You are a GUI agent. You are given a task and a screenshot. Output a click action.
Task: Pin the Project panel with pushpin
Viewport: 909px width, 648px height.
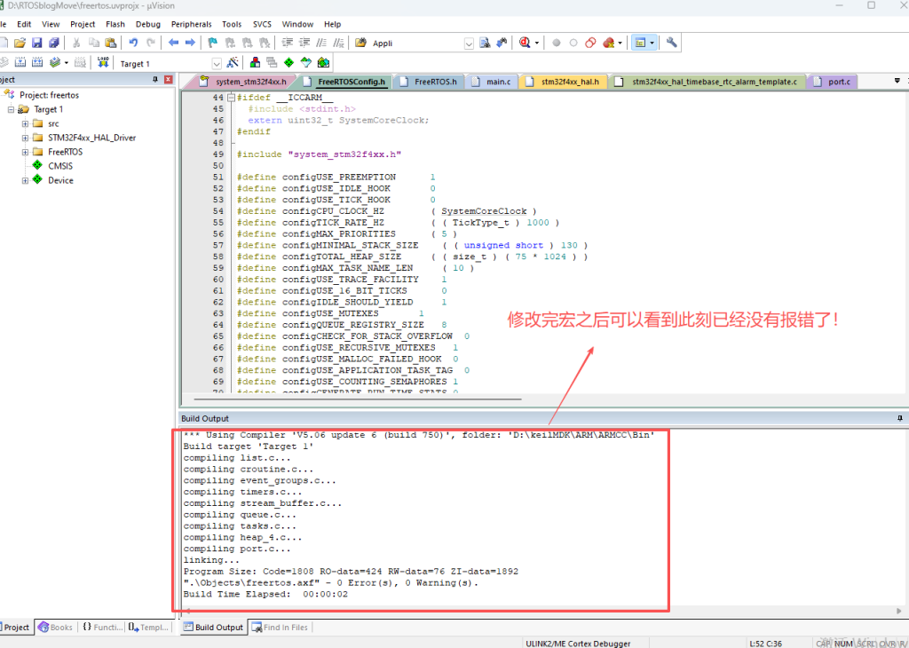click(x=155, y=80)
